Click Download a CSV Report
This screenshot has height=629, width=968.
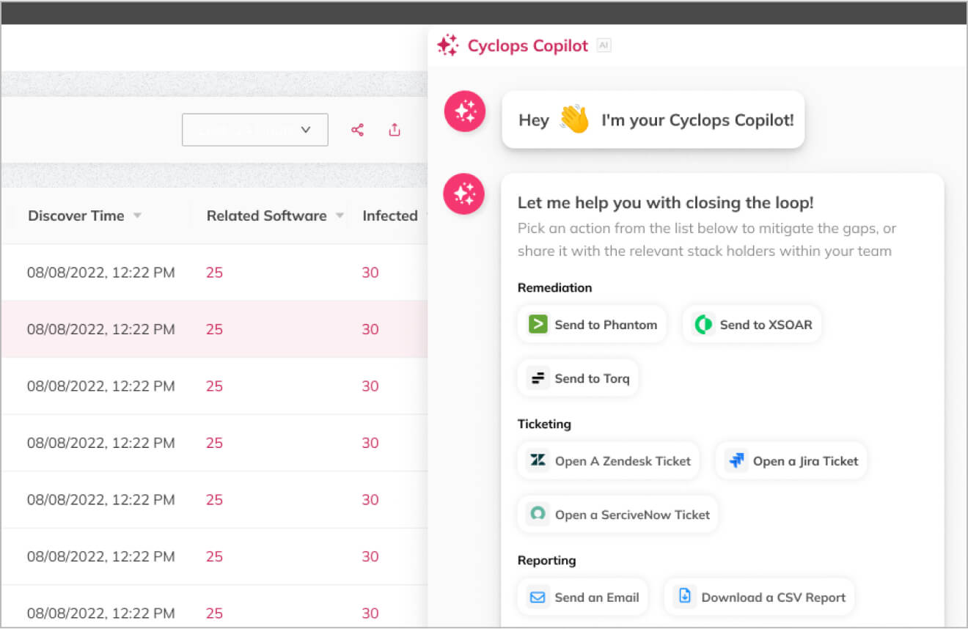pyautogui.click(x=759, y=597)
